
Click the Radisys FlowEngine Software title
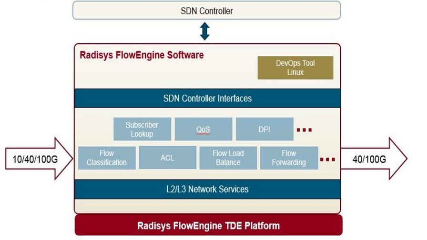click(142, 55)
